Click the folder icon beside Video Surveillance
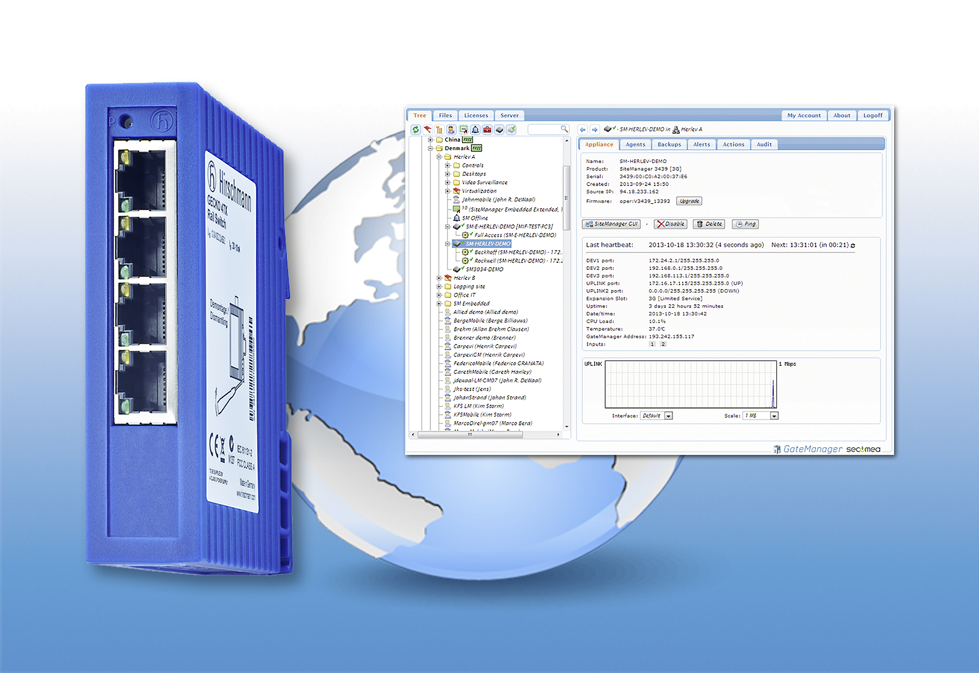979x673 pixels. (456, 182)
